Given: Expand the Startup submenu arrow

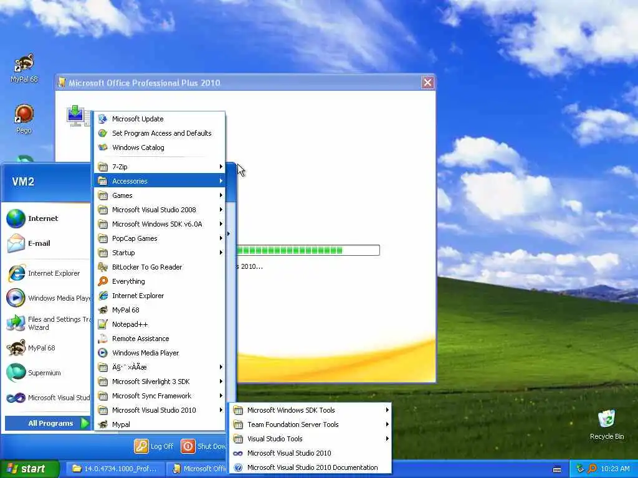Looking at the screenshot, I should click(x=221, y=253).
